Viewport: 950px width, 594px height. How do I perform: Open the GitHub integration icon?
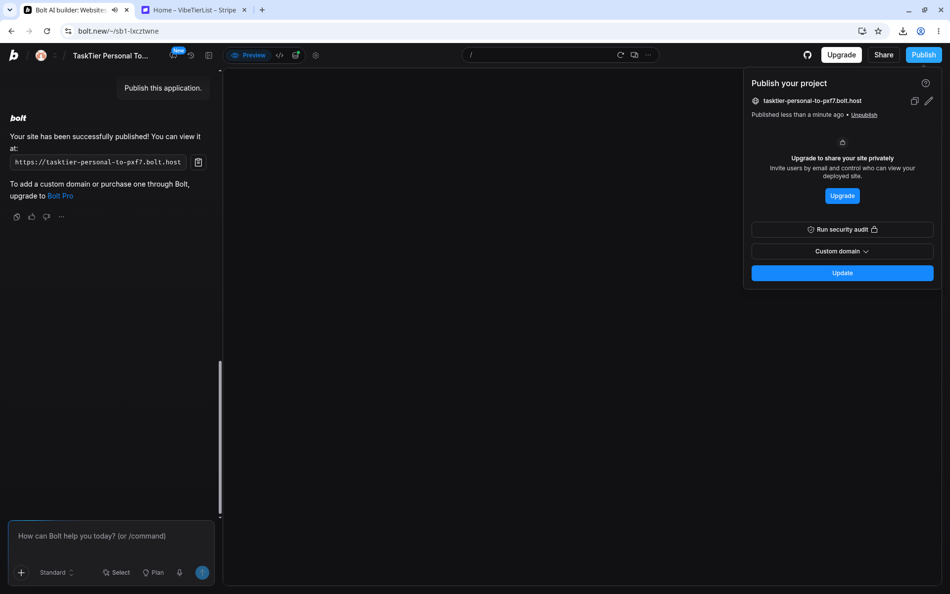point(807,55)
